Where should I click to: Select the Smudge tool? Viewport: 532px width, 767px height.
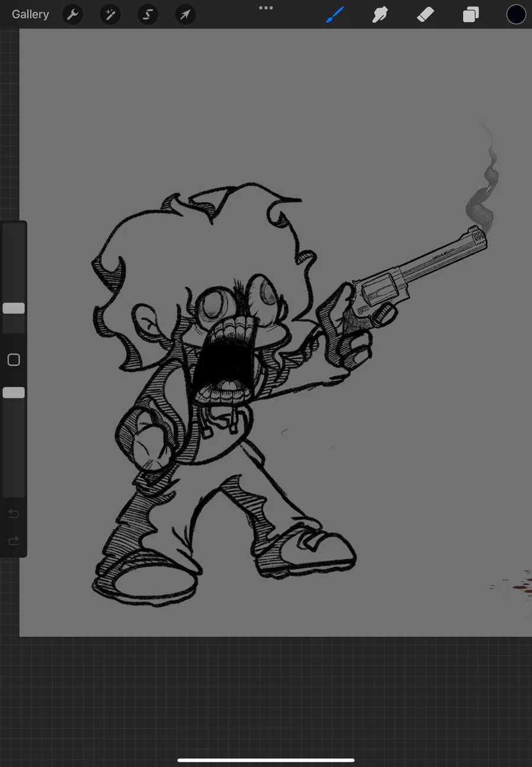point(380,14)
